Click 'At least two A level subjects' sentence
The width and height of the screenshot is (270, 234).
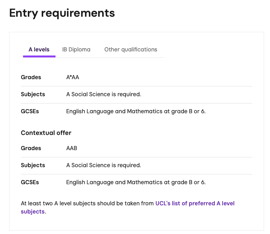(87, 203)
